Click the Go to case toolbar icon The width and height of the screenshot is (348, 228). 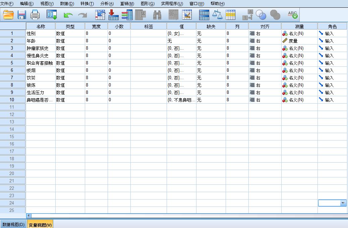pos(100,15)
